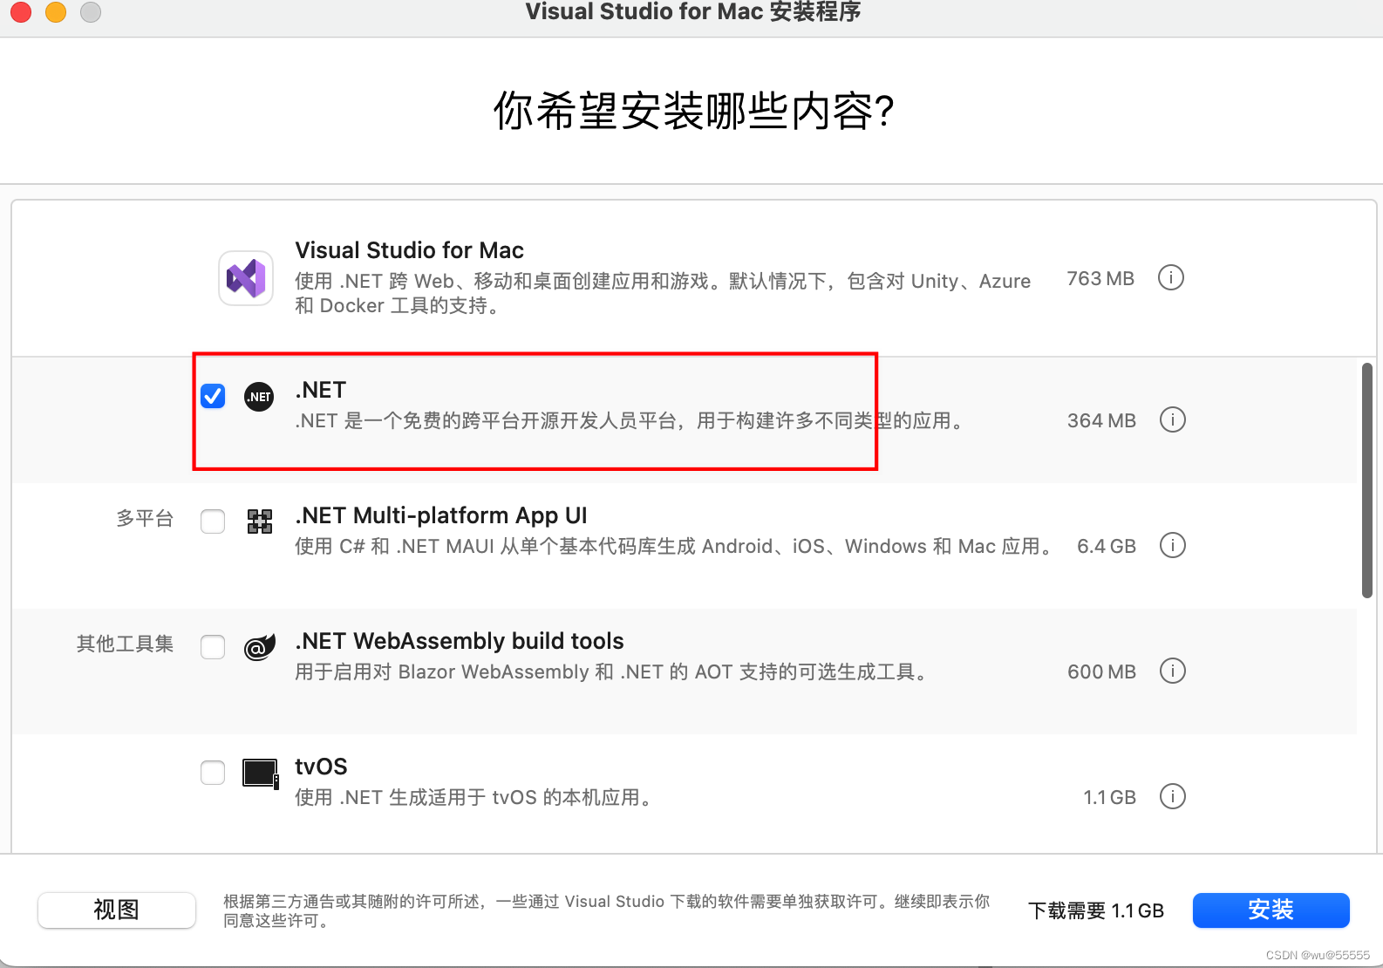
Task: Click the .NET Multi-platform App UI title
Action: (x=441, y=515)
